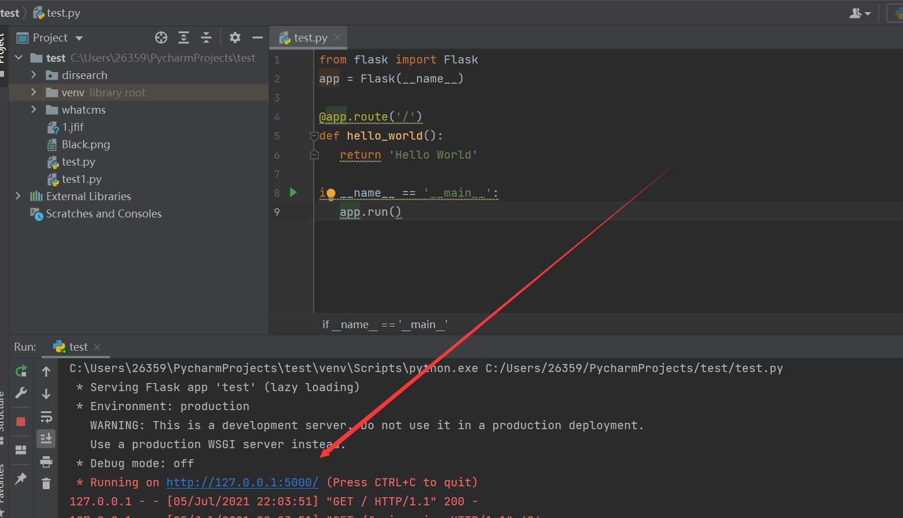
Task: Collapse the test project root folder
Action: 18,58
